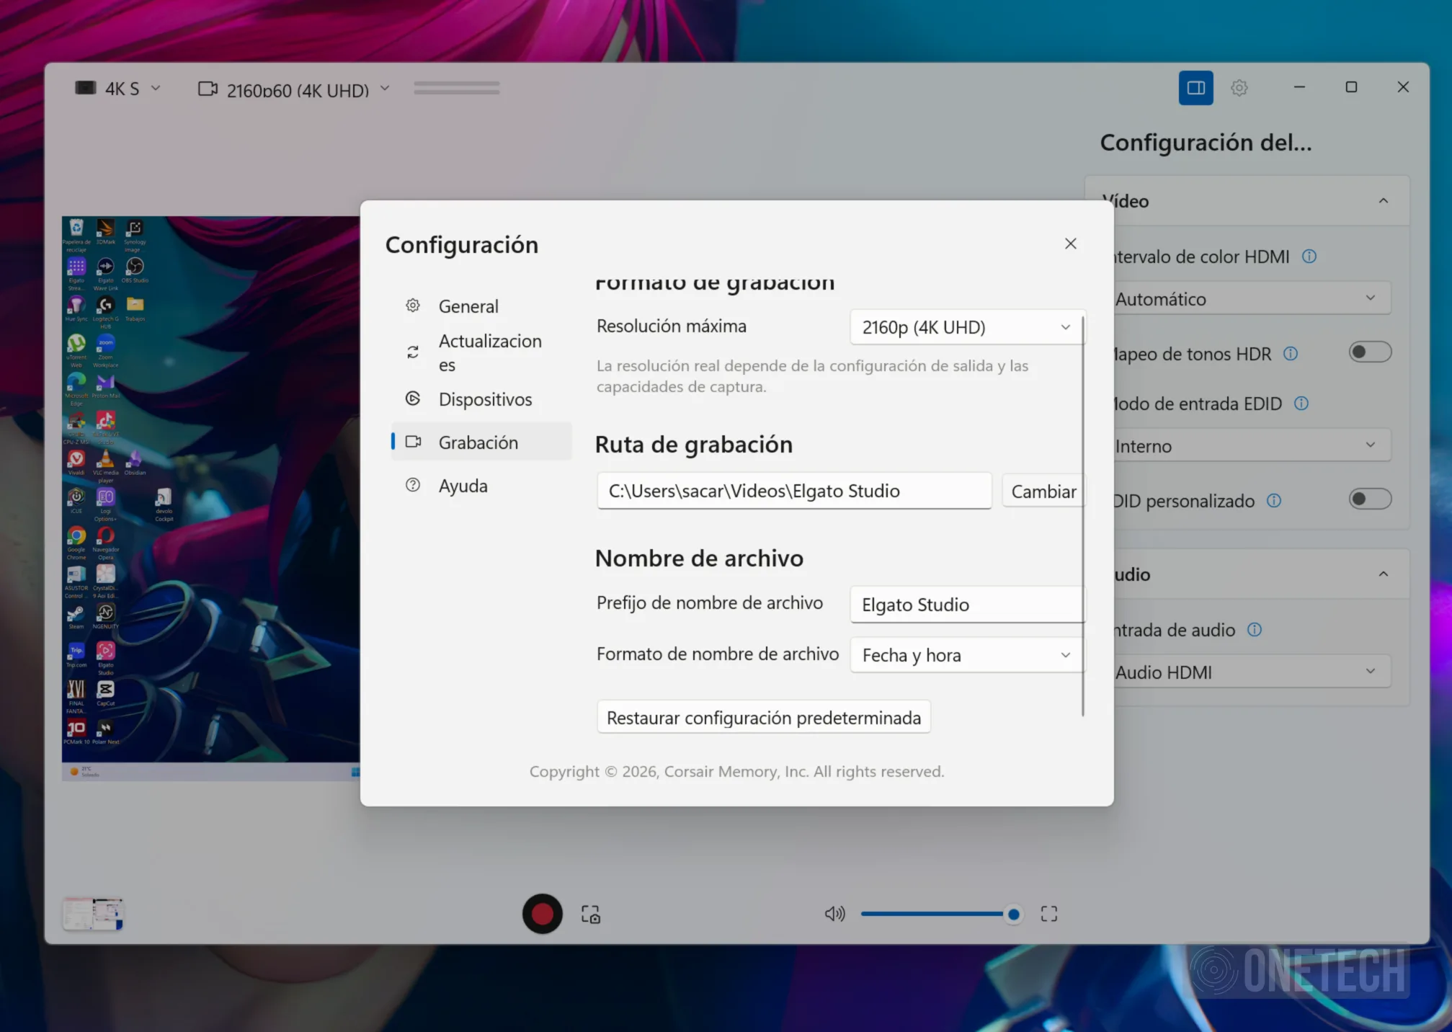Maximize the Elgato Studio window
The height and width of the screenshot is (1032, 1452).
pos(1351,87)
